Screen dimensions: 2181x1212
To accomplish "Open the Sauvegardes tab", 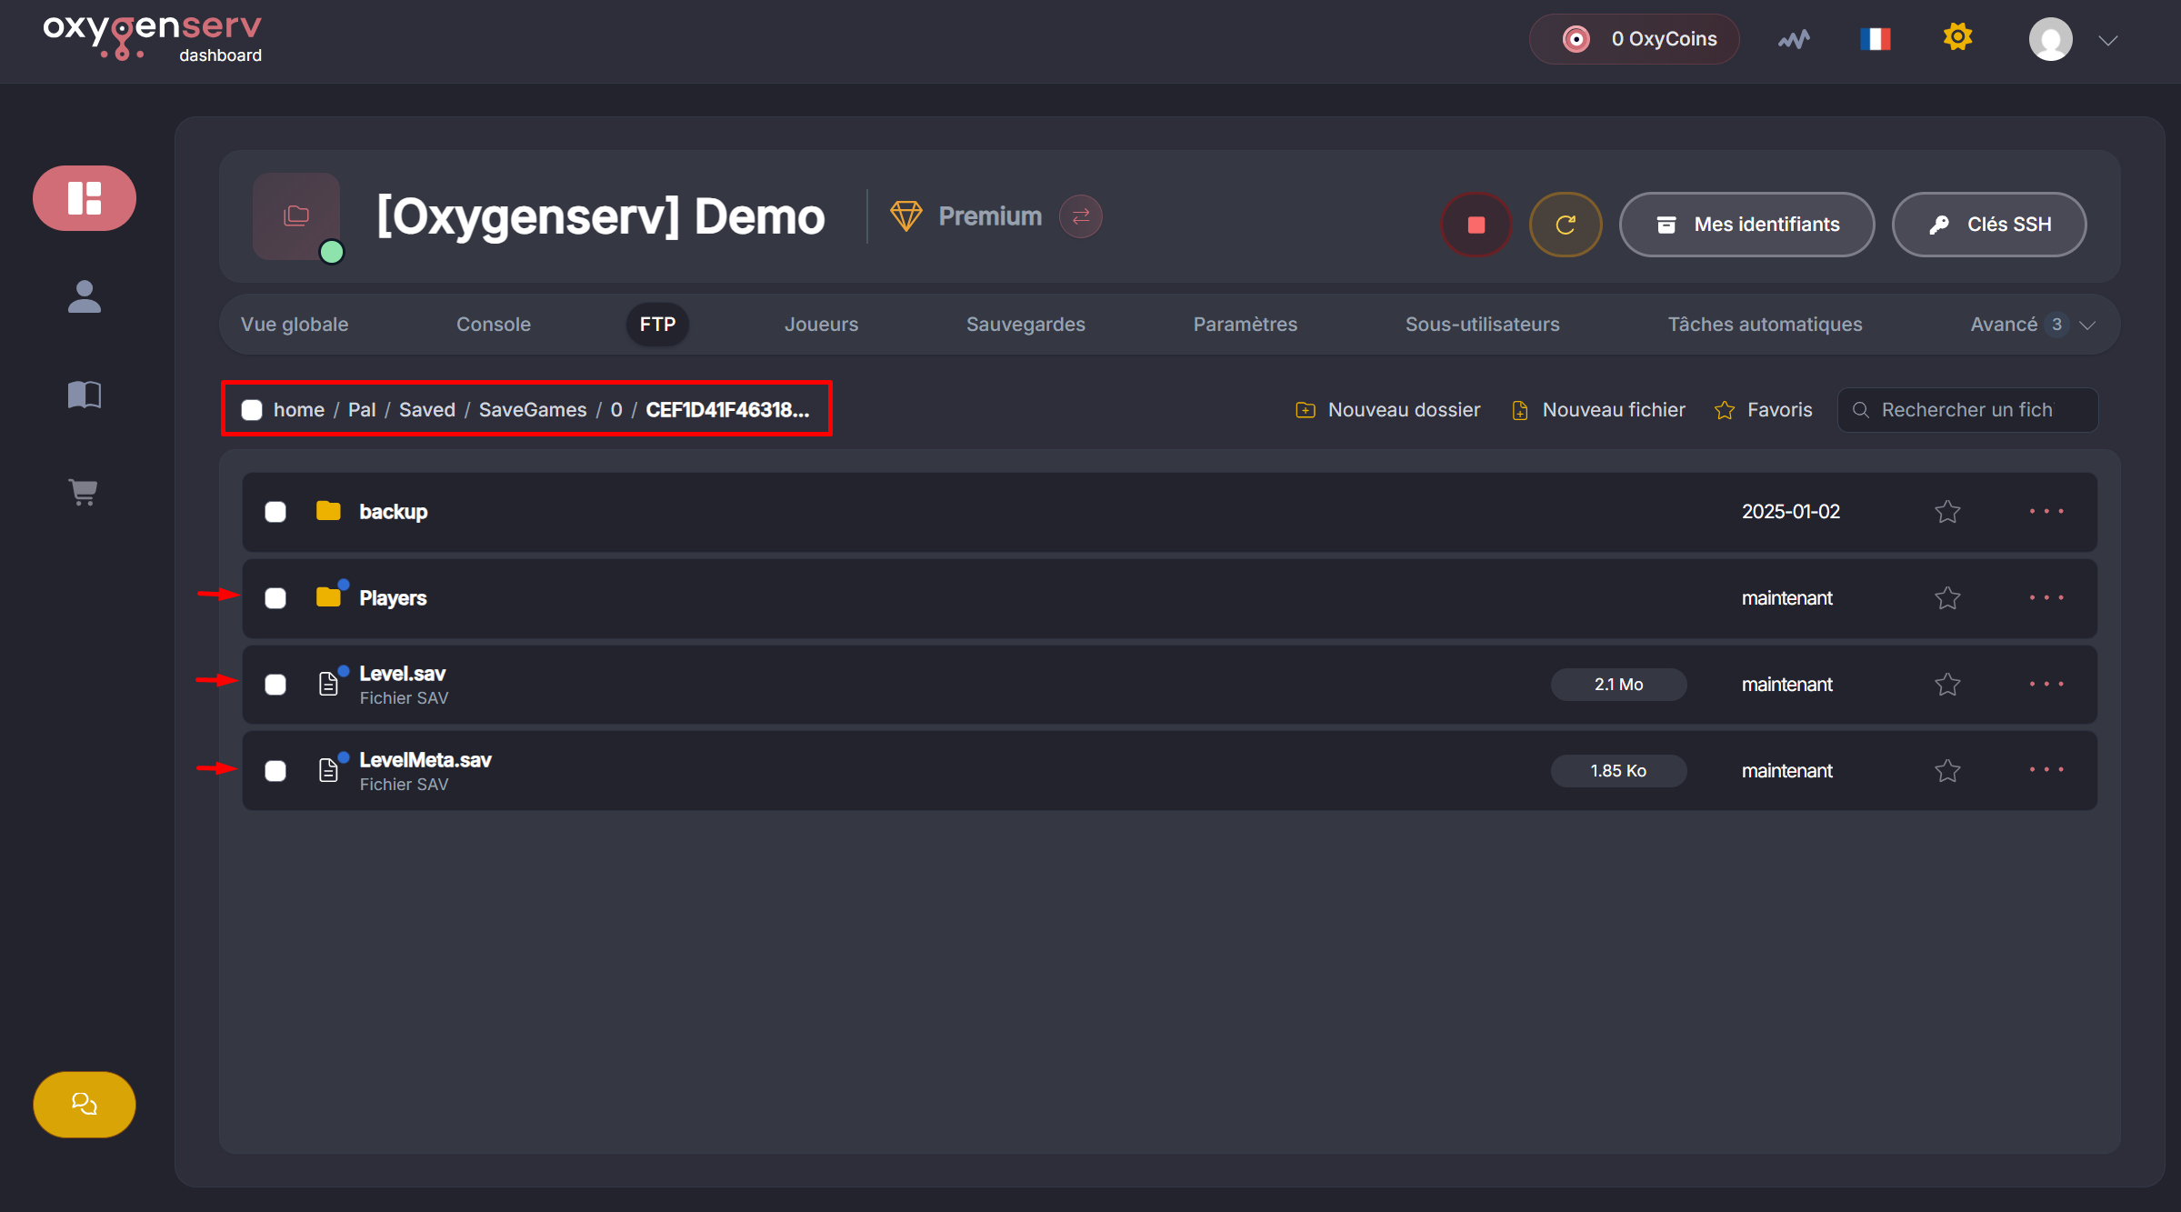I will (x=1025, y=325).
